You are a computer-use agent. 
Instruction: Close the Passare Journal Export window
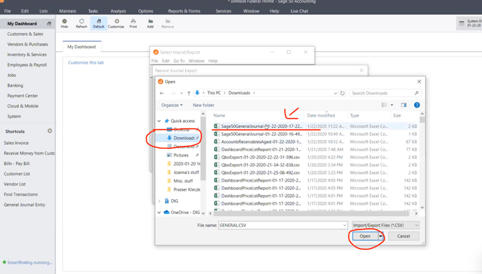(361, 71)
